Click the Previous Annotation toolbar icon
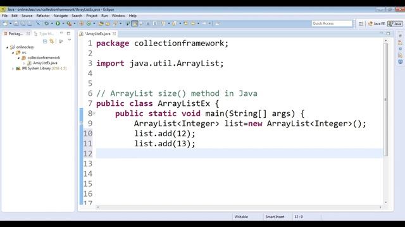Screen dimensions: 405x227 click(174, 23)
